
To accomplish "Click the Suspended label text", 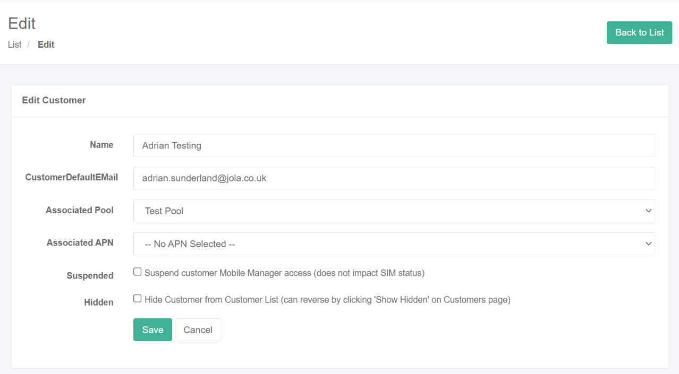I will [90, 276].
